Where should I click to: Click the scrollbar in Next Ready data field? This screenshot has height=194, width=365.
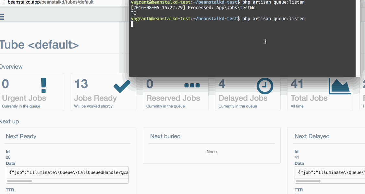(x=19, y=181)
